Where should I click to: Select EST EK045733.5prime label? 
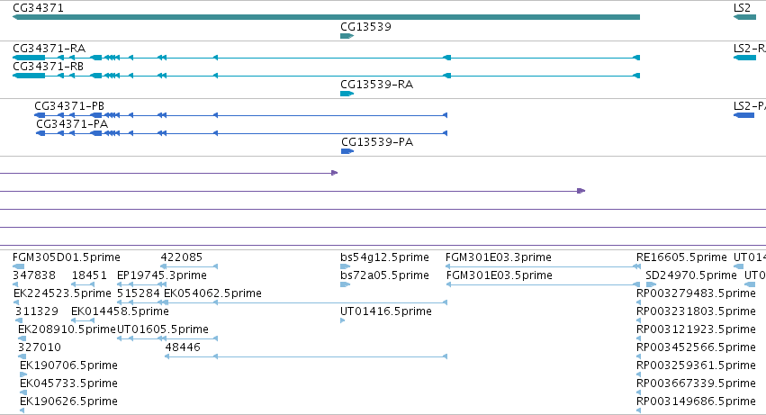[x=69, y=383]
